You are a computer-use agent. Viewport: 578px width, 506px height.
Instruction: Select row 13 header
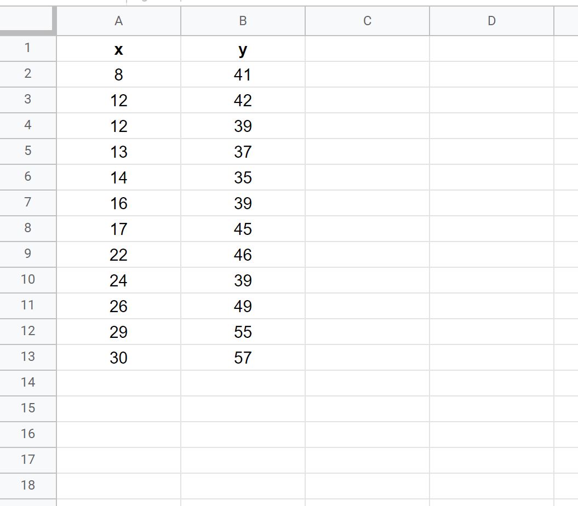coord(28,357)
